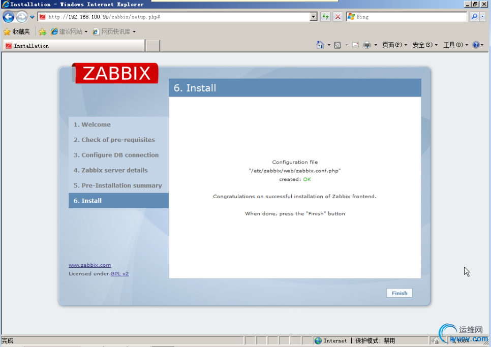Click the Internet zone globe icon
The image size is (491, 347).
[x=318, y=340]
